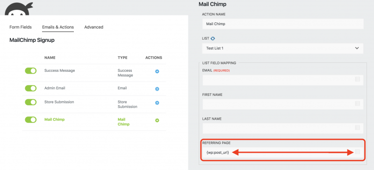
Task: Disable the Admin Email action toggle
Action: pyautogui.click(x=31, y=88)
